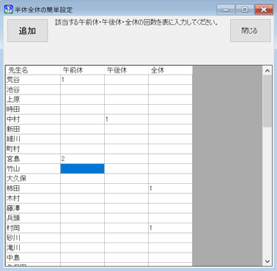This screenshot has width=277, height=271.
Task: Click the empty 全休 cell for 藤澤
Action: click(x=170, y=209)
